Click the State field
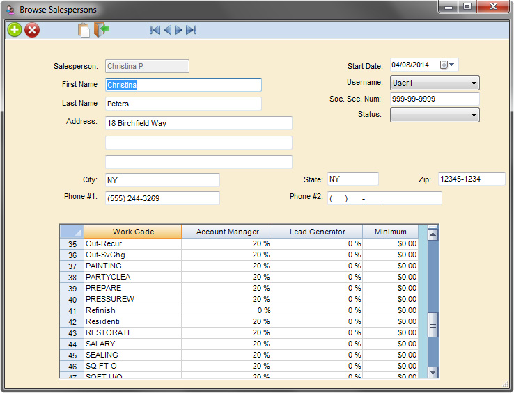This screenshot has height=393, width=514. click(x=353, y=179)
